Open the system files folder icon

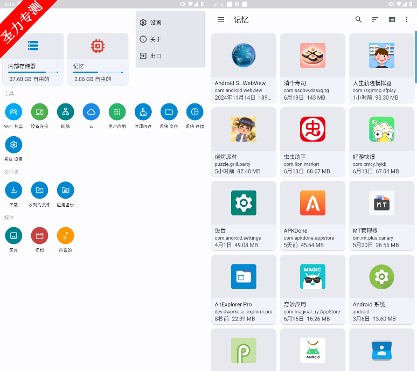pyautogui.click(x=169, y=112)
